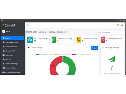Click the OverAll Positive Ratings label
Screen dimensions: 126x94
pos(65,39)
